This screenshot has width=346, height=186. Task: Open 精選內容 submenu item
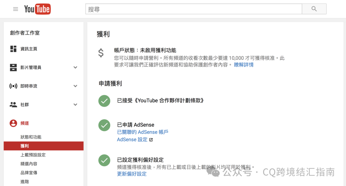click(29, 164)
